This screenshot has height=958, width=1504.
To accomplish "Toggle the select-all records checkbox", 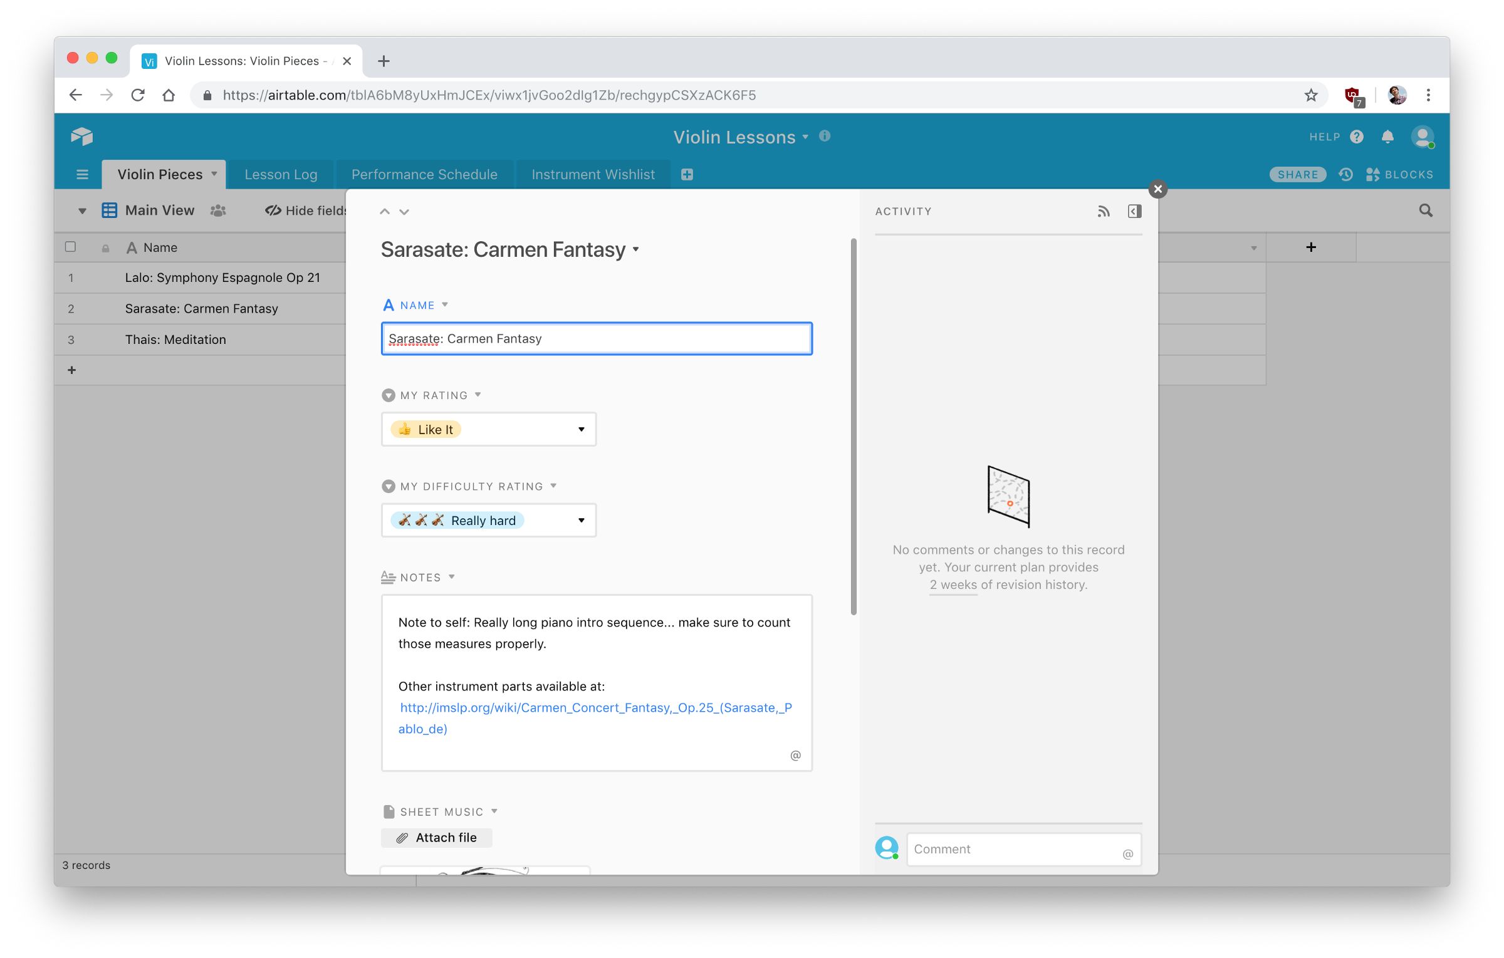I will click(71, 247).
